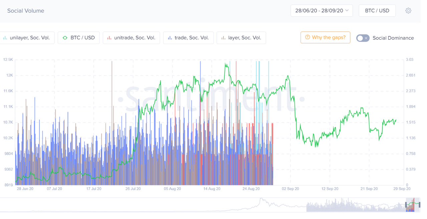Click the 02 Sep 20 axis marker

tap(291, 189)
